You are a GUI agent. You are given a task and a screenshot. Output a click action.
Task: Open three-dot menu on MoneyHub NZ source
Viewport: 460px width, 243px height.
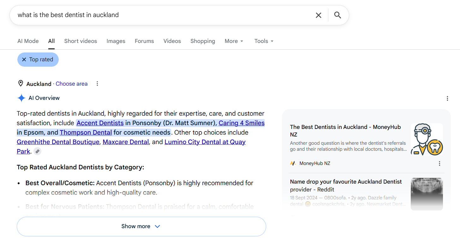click(x=439, y=163)
